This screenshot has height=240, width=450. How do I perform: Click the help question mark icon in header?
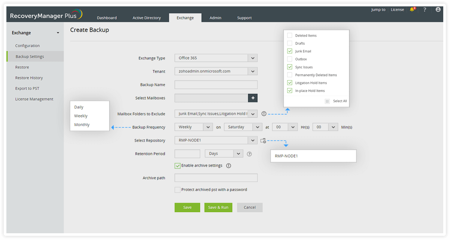(425, 10)
